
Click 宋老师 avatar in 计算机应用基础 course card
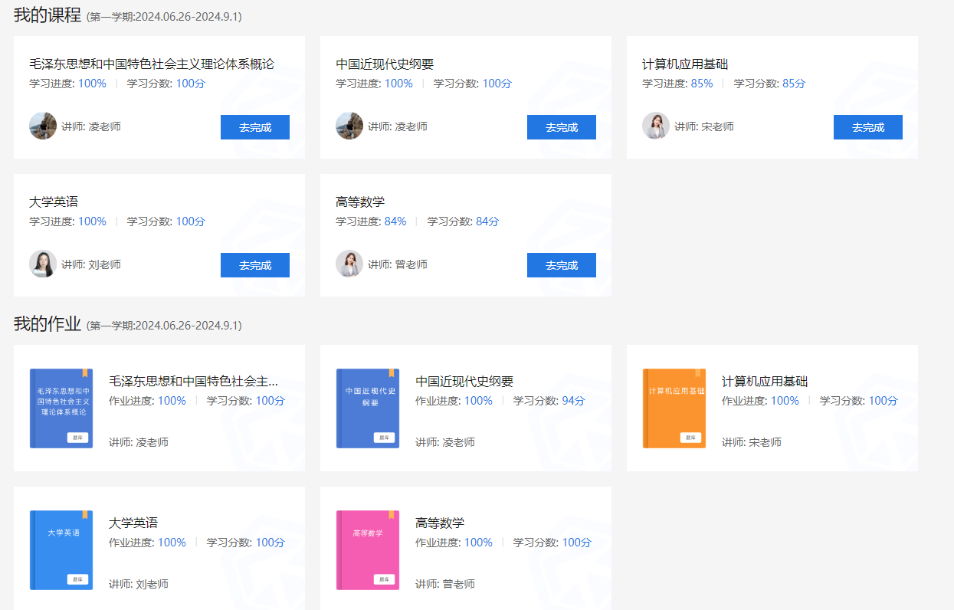(655, 126)
